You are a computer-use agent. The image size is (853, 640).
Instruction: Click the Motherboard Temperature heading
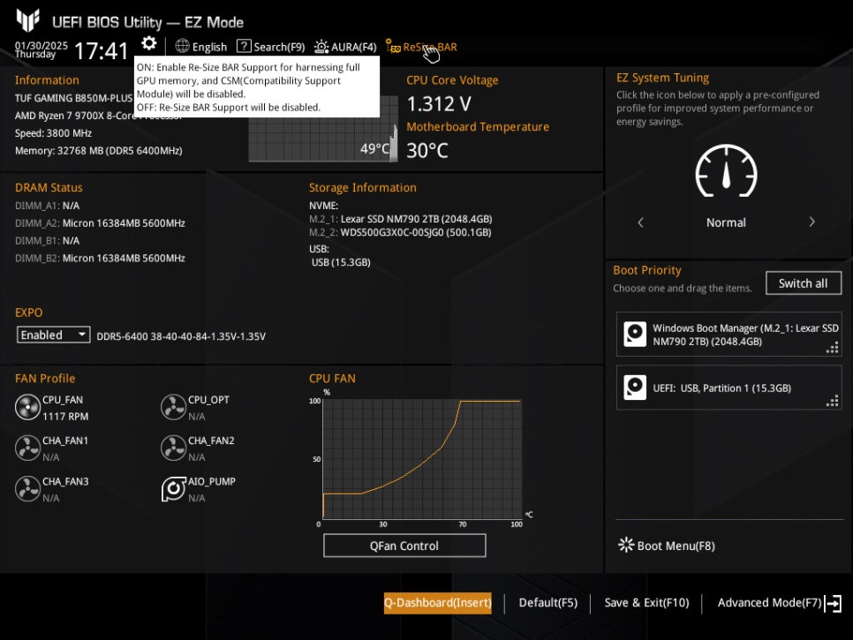478,127
